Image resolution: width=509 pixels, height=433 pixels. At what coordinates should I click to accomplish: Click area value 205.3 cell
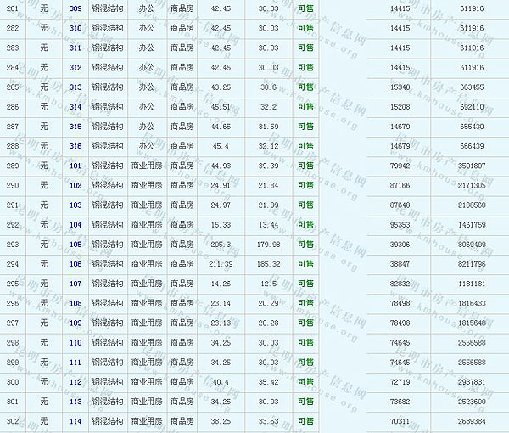220,245
